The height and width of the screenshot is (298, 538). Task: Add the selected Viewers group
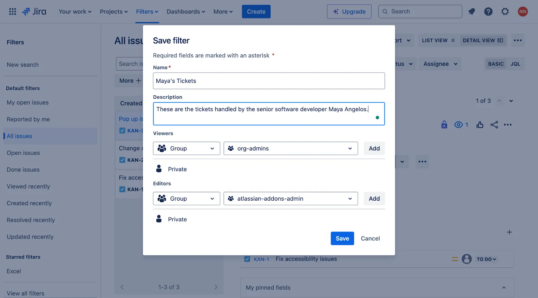pos(374,148)
